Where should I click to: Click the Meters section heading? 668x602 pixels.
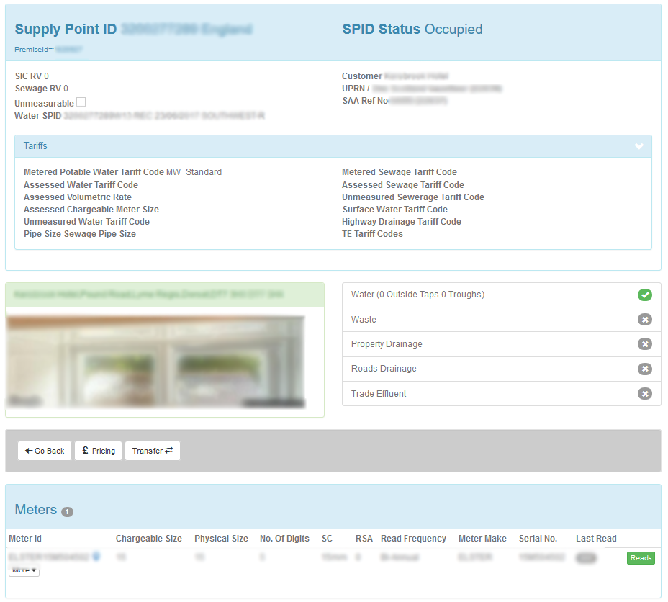(36, 510)
